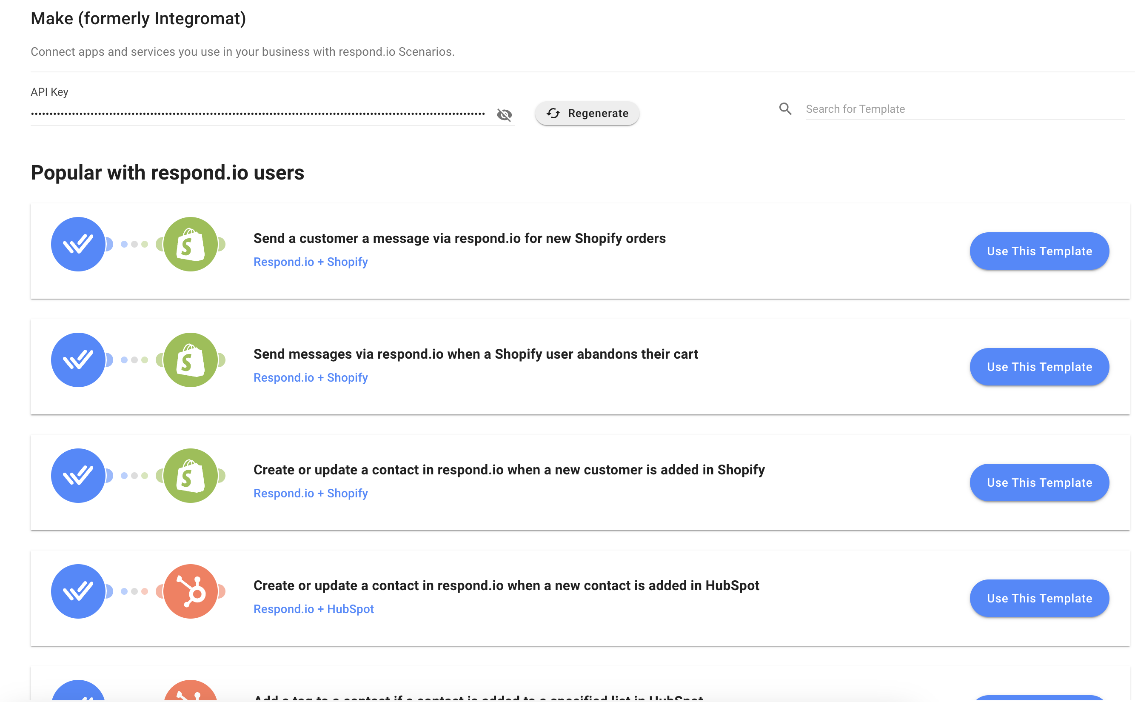Click Regenerate button to refresh API key
This screenshot has height=702, width=1135.
click(x=587, y=113)
